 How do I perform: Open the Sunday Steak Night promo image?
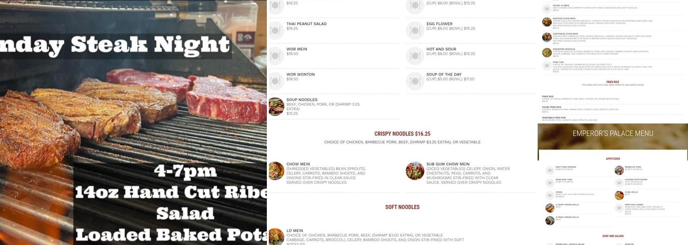click(133, 122)
